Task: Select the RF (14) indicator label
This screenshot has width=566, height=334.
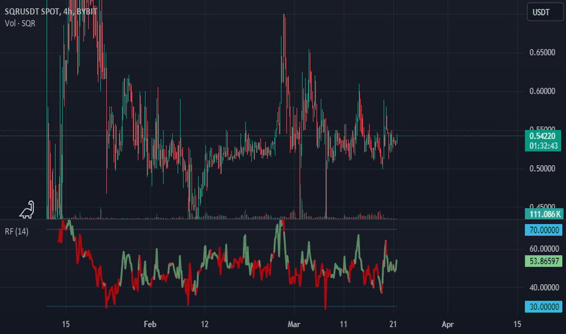Action: (x=16, y=231)
